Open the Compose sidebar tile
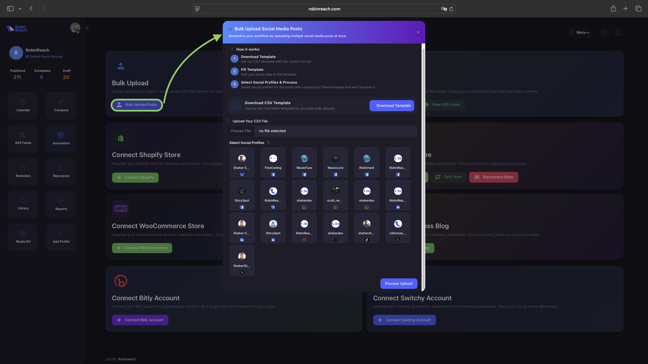The width and height of the screenshot is (648, 364). [x=61, y=105]
